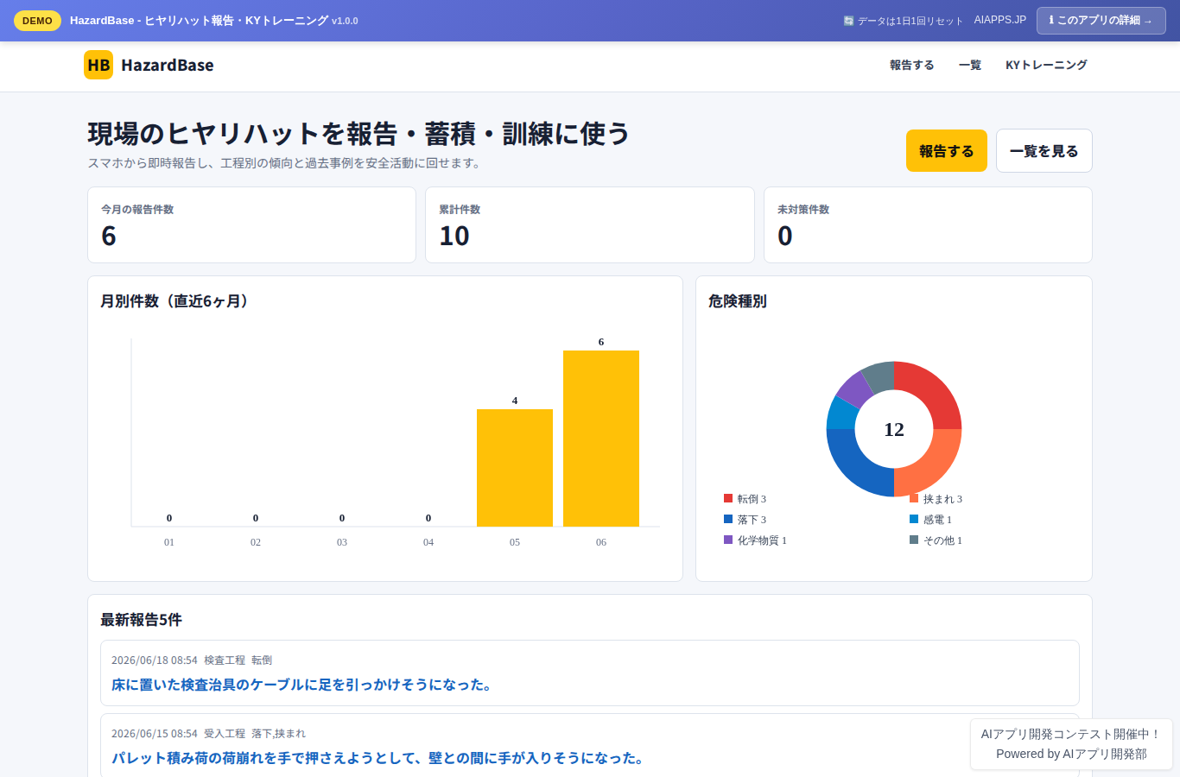
Task: Click the 01 month axis label
Action: [169, 542]
